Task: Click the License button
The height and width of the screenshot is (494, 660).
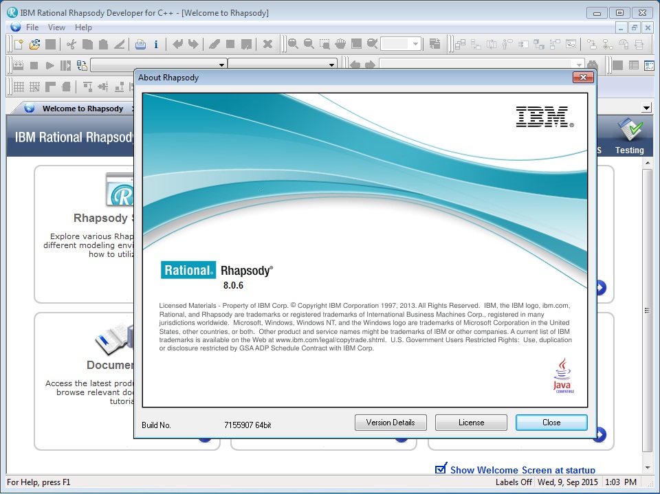Action: point(471,423)
